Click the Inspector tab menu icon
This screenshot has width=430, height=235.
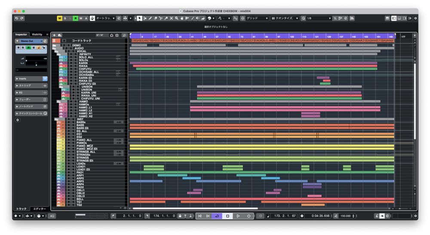point(47,34)
